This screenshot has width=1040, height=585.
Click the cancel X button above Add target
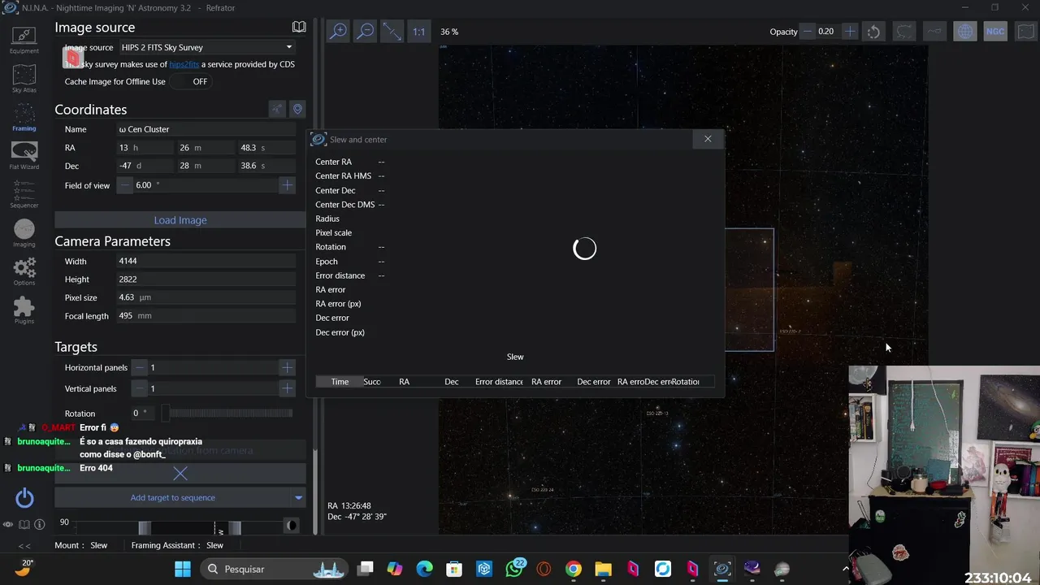(x=180, y=474)
